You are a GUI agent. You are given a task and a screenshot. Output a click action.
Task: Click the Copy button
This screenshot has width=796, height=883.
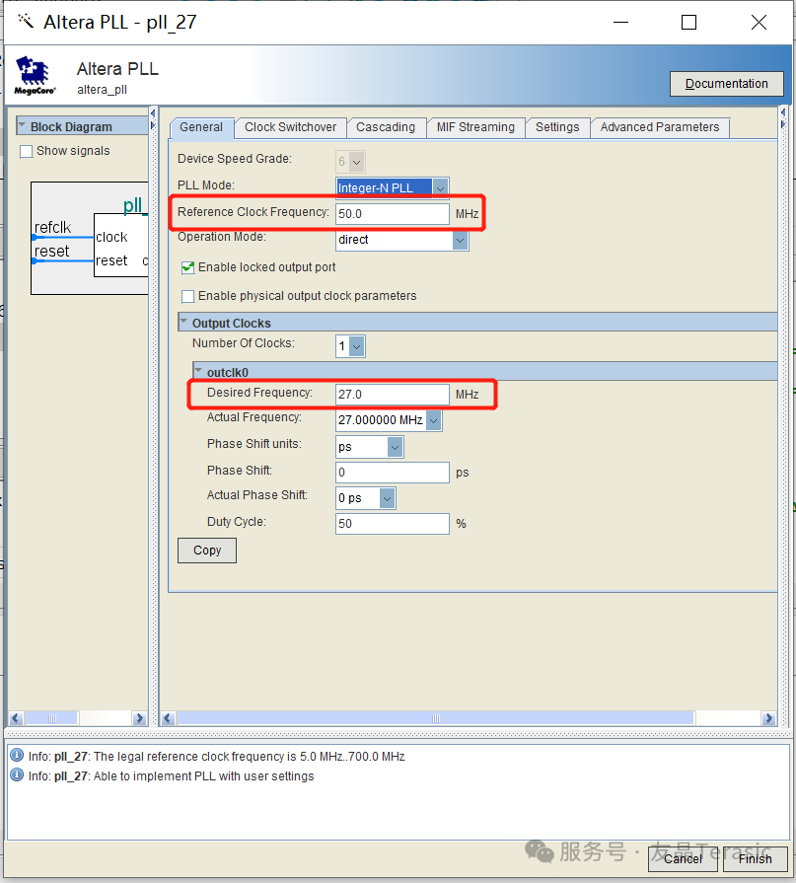(x=207, y=551)
